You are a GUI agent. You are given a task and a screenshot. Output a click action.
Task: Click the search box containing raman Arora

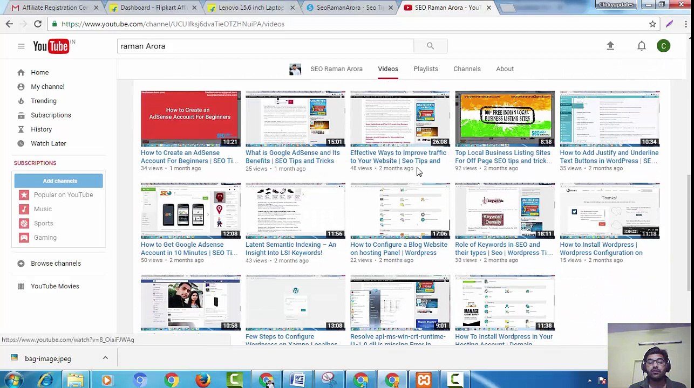(266, 46)
